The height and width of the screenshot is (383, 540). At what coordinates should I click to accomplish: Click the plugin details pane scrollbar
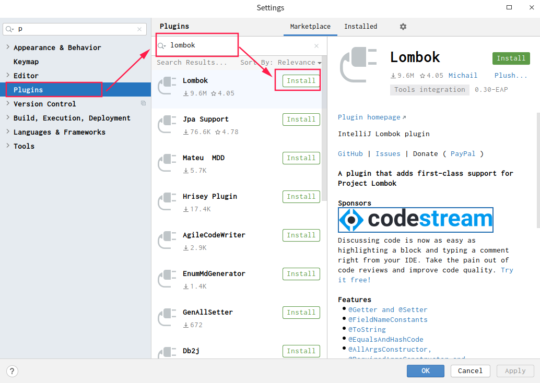[x=538, y=170]
